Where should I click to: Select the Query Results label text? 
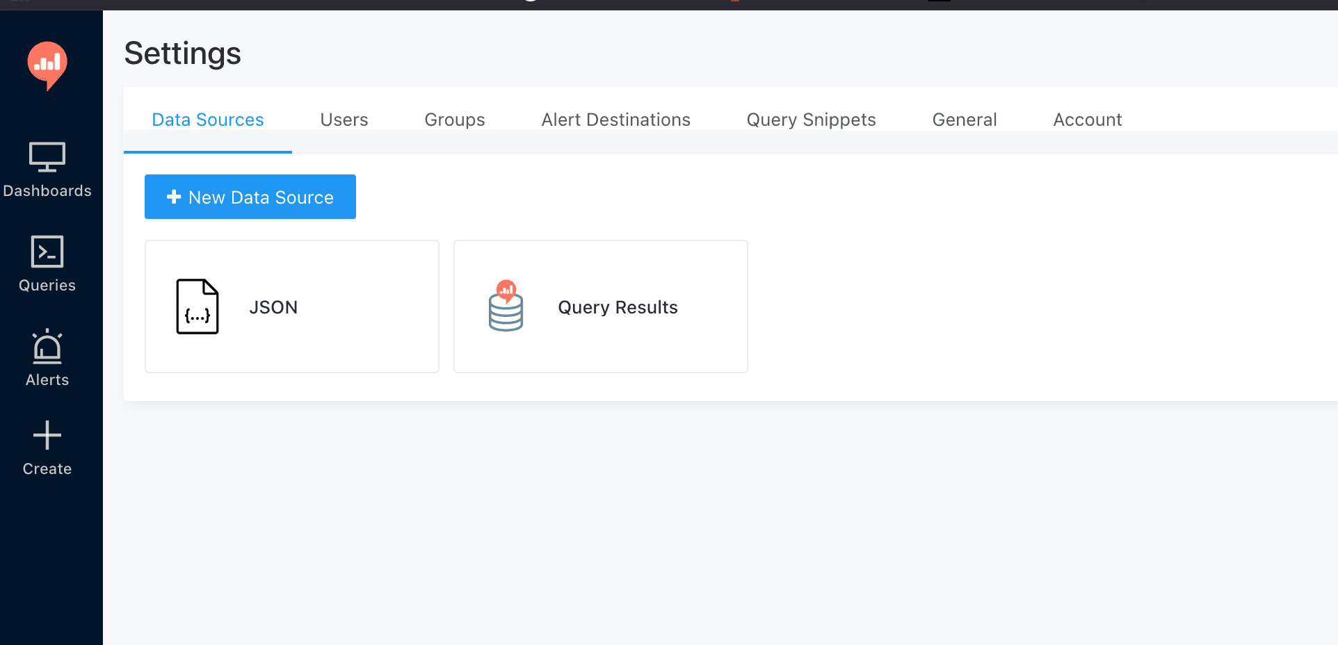[x=617, y=307]
